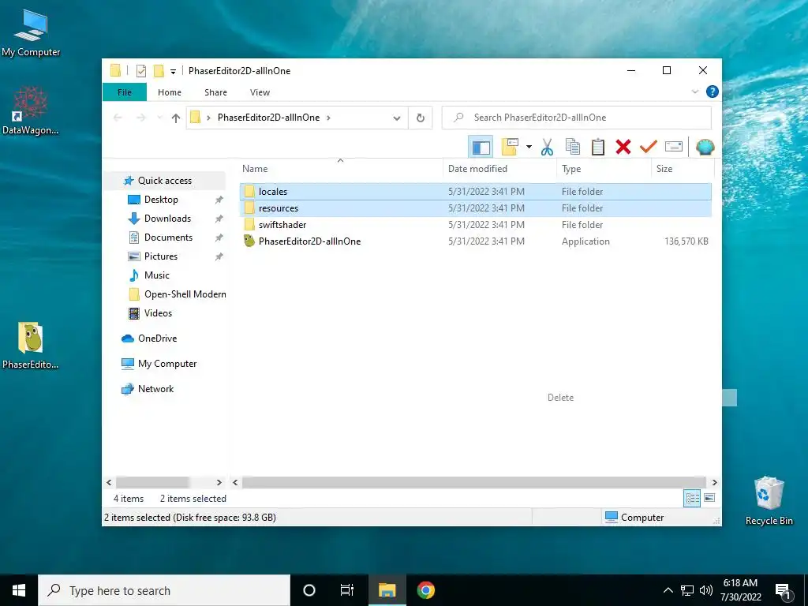Screen dimensions: 808x606
Task: Click the Search PhaserEditor2D-allInOne field
Action: pyautogui.click(x=577, y=118)
